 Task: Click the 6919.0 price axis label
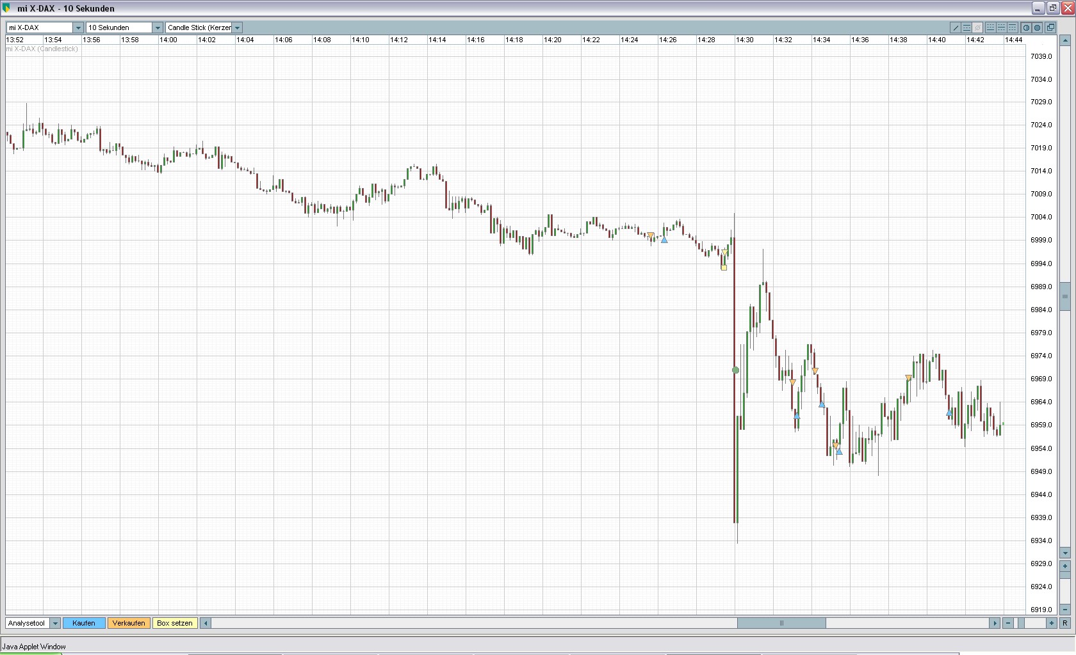(1041, 610)
